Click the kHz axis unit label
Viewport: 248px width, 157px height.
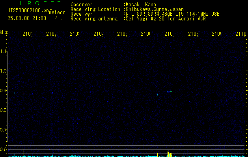(x=4, y=32)
